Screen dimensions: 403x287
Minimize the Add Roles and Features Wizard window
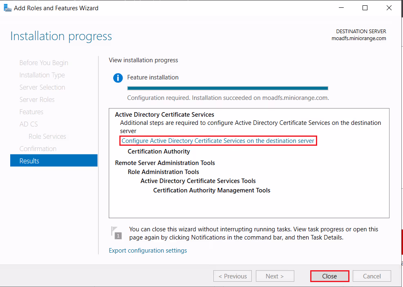pyautogui.click(x=342, y=8)
